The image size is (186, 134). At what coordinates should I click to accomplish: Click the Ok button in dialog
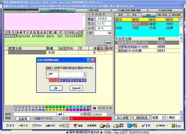tap(56, 88)
